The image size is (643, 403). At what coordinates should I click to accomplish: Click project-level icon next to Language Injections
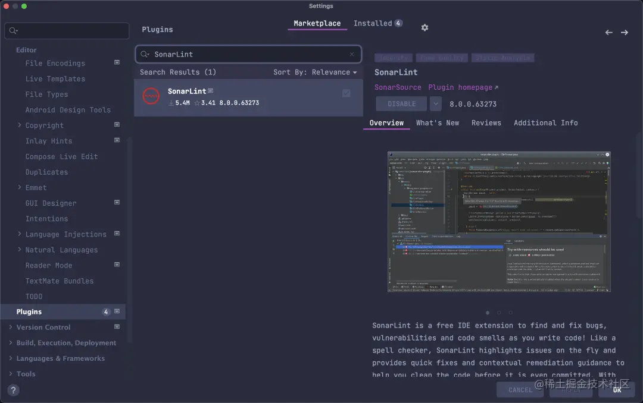(117, 234)
